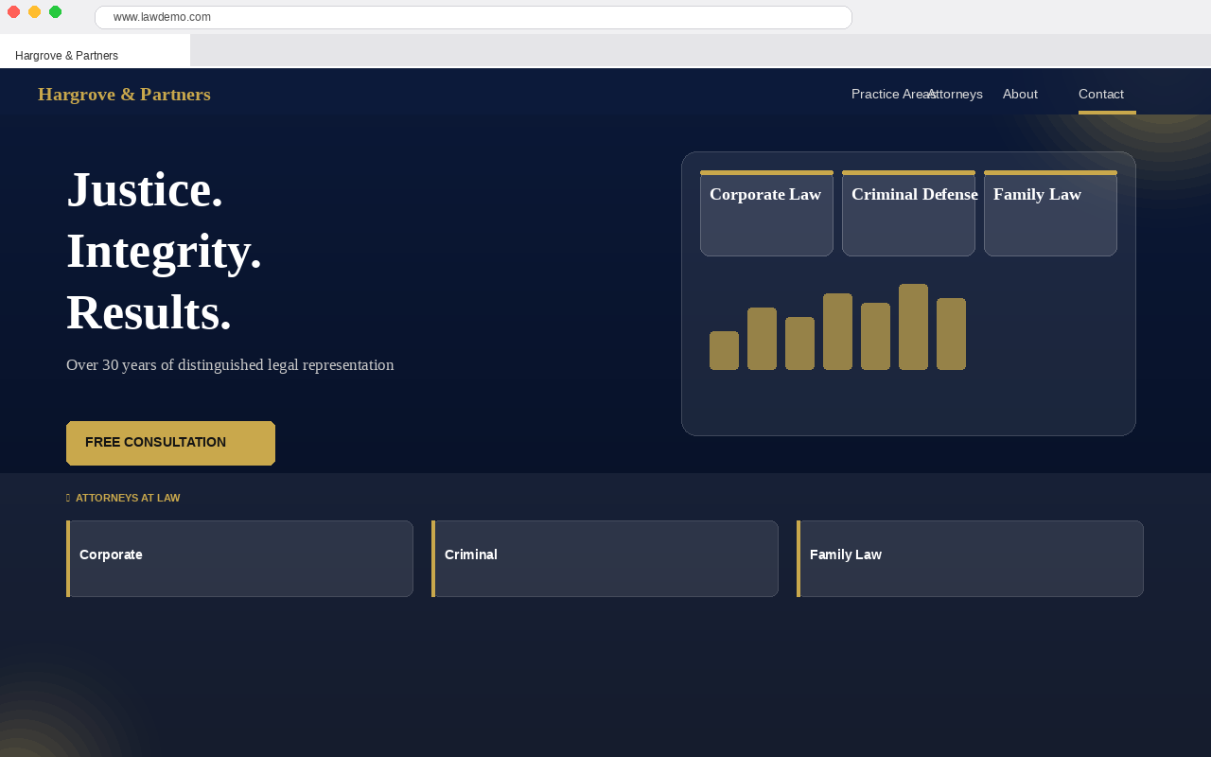The image size is (1211, 757).
Task: Click the tallest bar in the chart
Action: click(913, 326)
